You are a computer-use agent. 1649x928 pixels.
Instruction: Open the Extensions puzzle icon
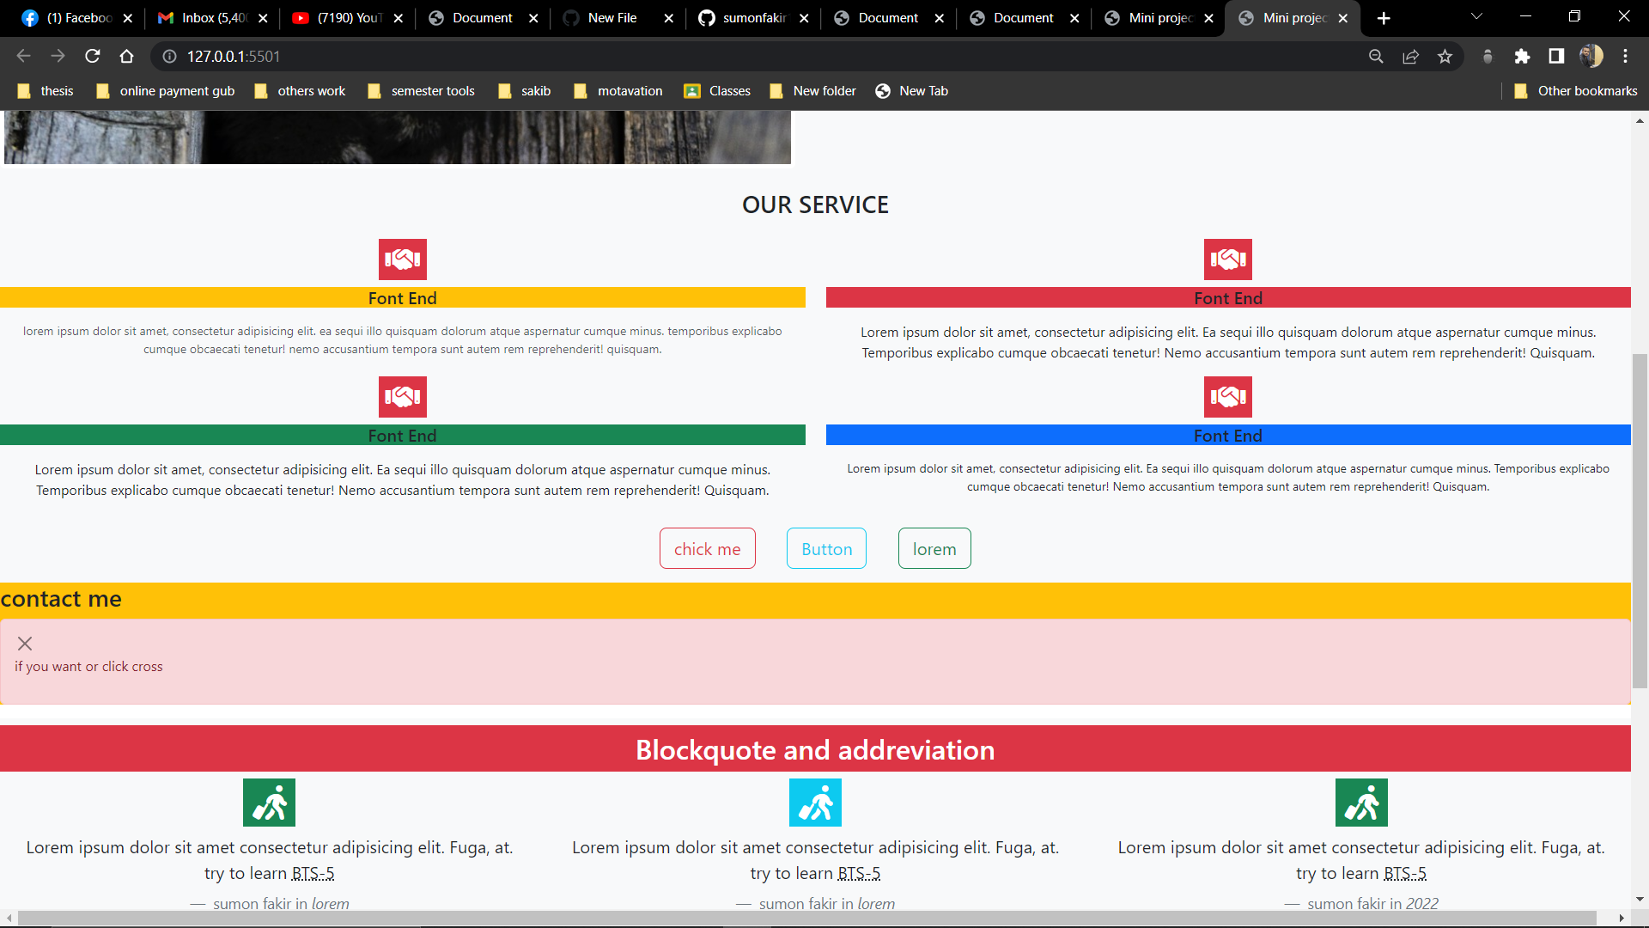pos(1522,56)
